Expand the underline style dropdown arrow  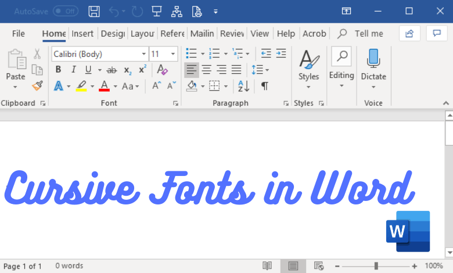click(x=100, y=70)
